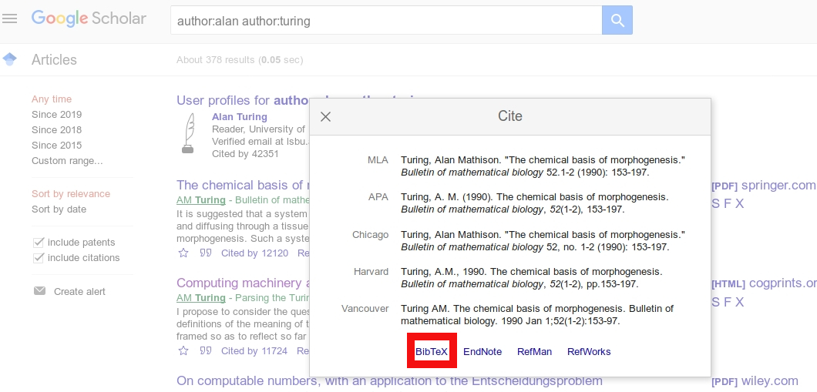The width and height of the screenshot is (817, 392).
Task: Filter results to Since 2019
Action: click(x=56, y=114)
